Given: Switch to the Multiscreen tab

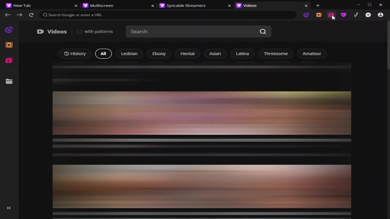Looking at the screenshot, I should point(101,5).
